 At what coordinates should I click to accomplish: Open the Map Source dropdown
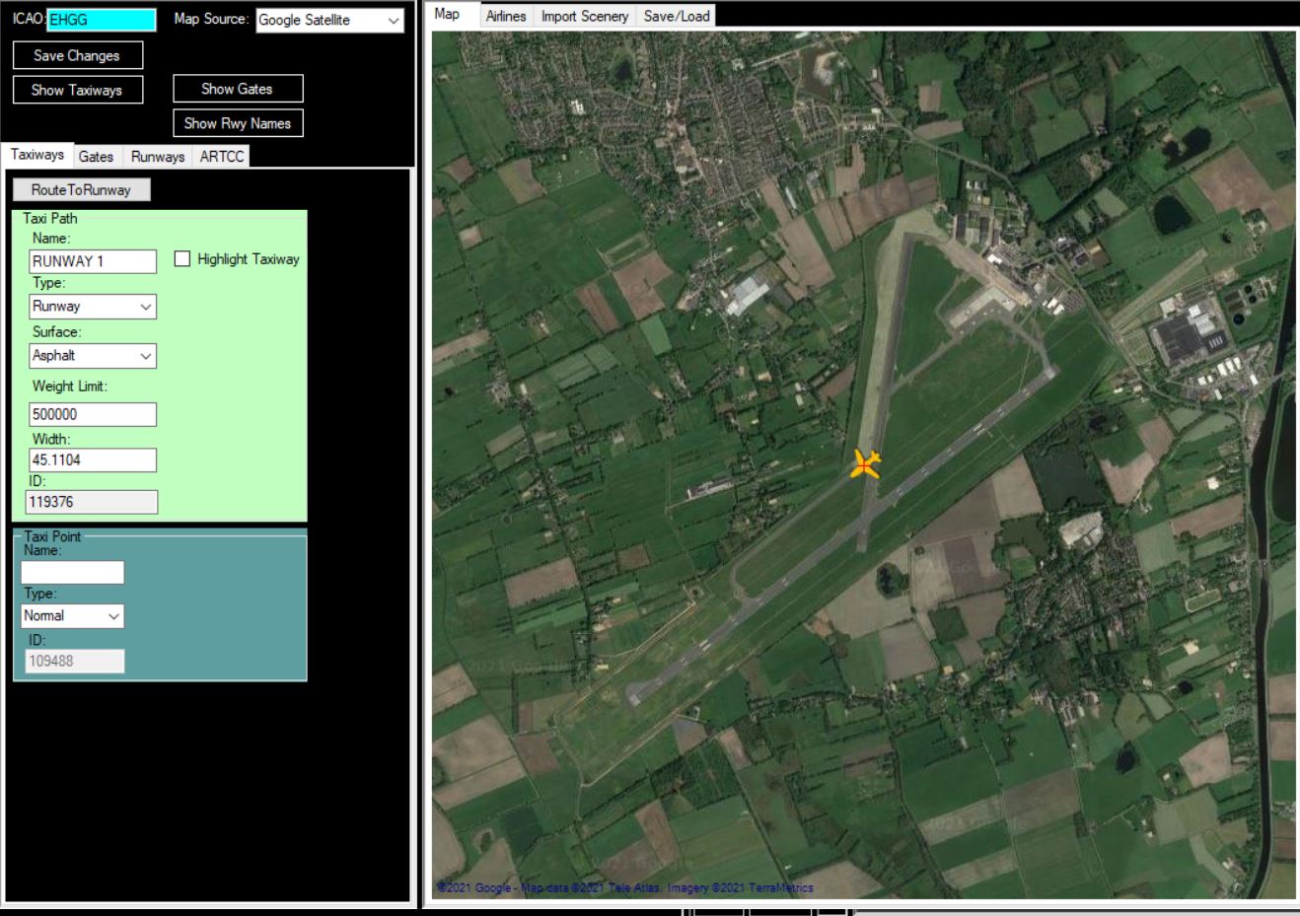coord(329,21)
